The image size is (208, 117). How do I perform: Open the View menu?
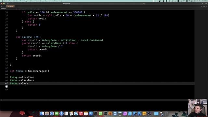17,1
